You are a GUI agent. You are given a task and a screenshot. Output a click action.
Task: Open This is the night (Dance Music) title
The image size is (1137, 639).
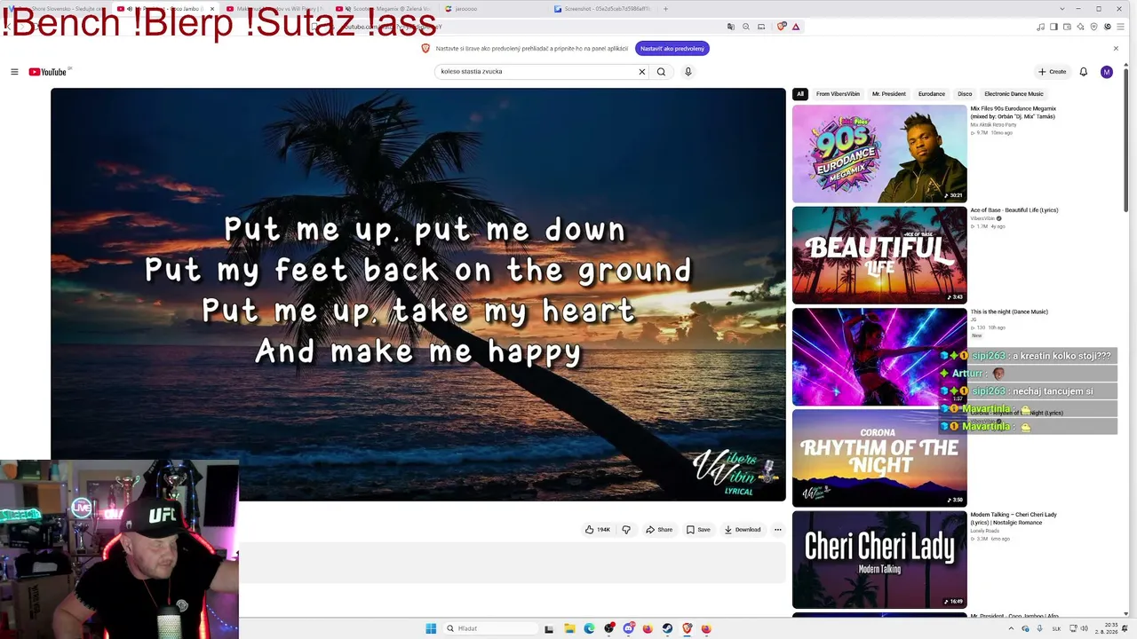click(x=1009, y=312)
